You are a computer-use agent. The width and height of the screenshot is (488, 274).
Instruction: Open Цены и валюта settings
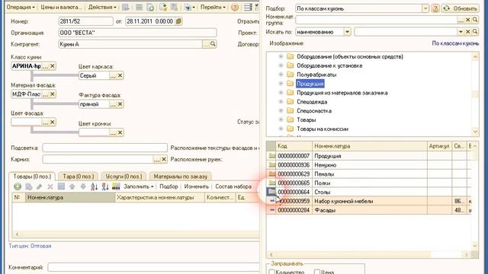(x=61, y=7)
